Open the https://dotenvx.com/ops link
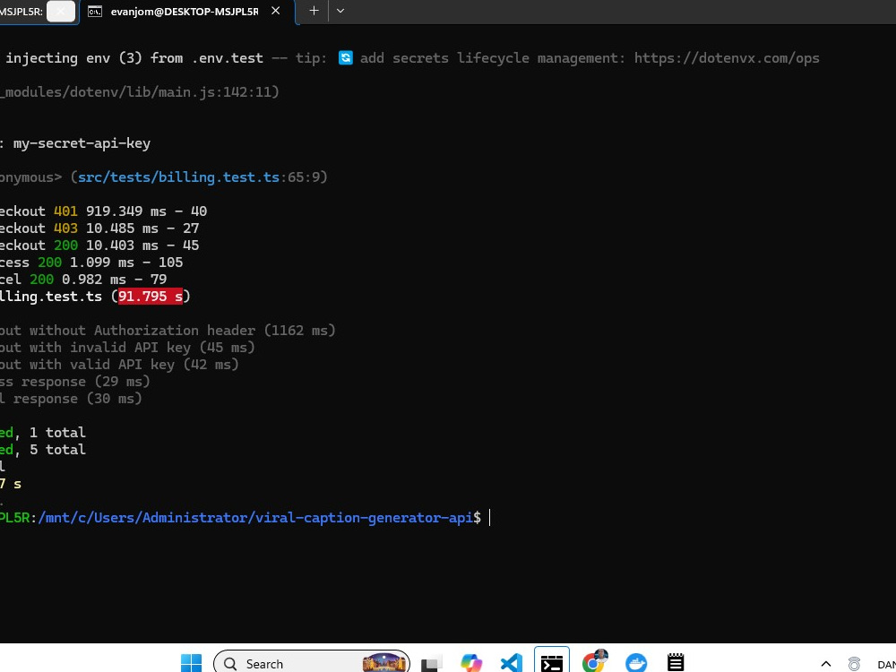 727,57
